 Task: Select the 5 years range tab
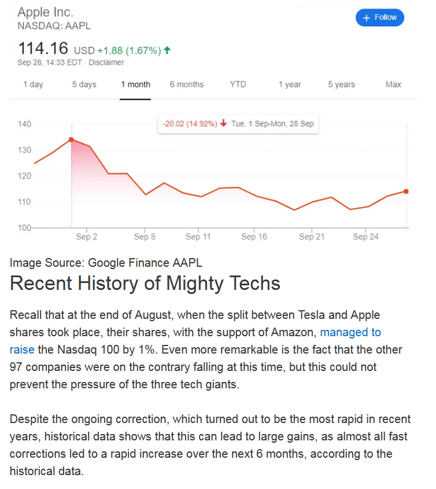(x=341, y=84)
